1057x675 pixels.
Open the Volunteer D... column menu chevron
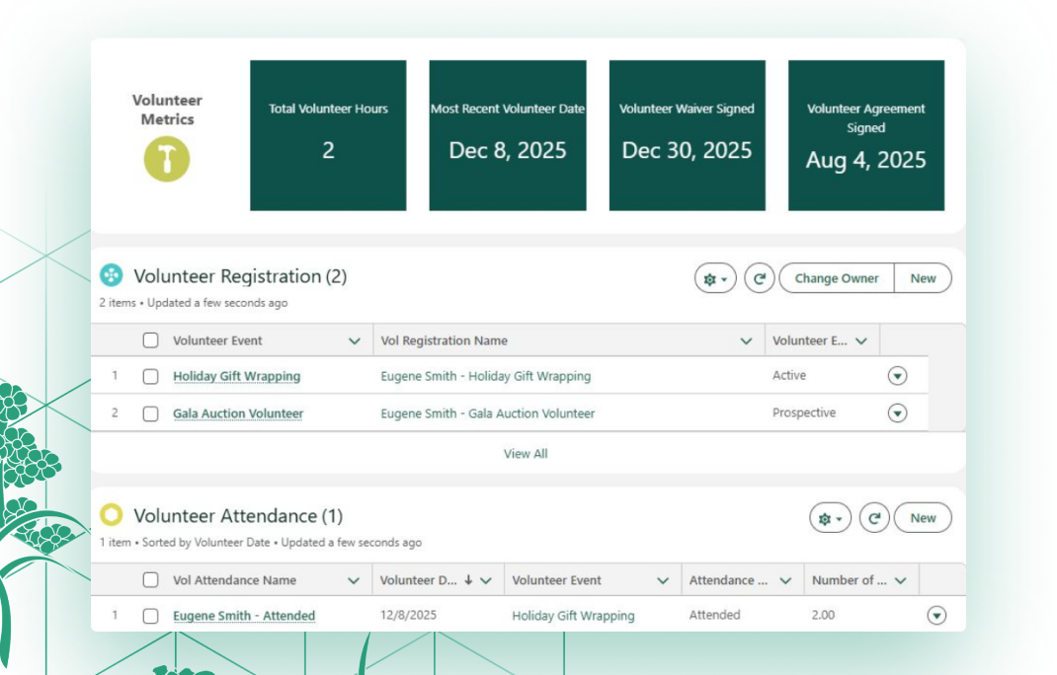[485, 580]
